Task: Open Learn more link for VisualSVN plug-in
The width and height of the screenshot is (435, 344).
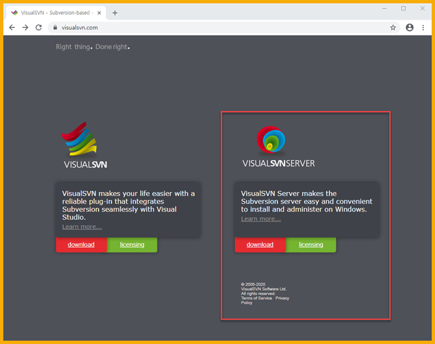Action: click(82, 227)
